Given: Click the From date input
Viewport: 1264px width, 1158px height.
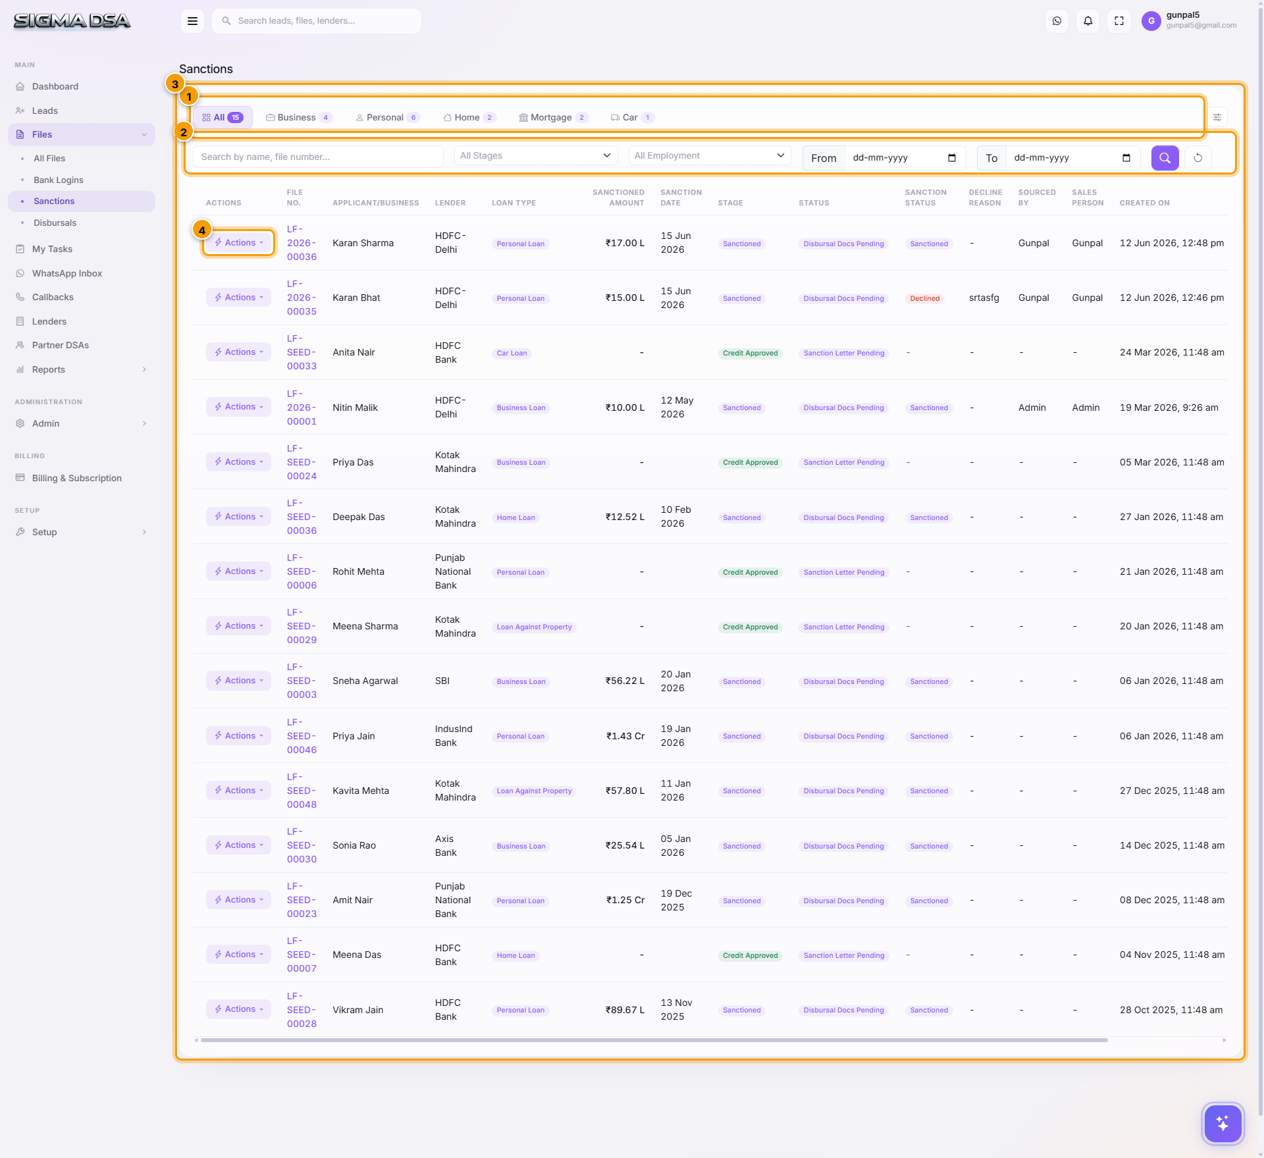Looking at the screenshot, I should point(905,158).
